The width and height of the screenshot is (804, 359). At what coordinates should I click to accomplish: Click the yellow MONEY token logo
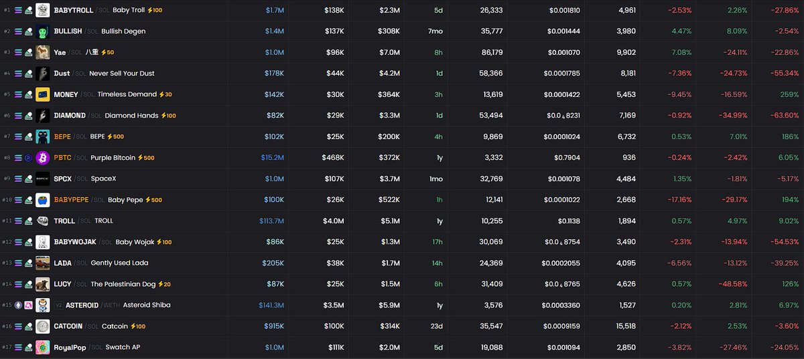43,94
